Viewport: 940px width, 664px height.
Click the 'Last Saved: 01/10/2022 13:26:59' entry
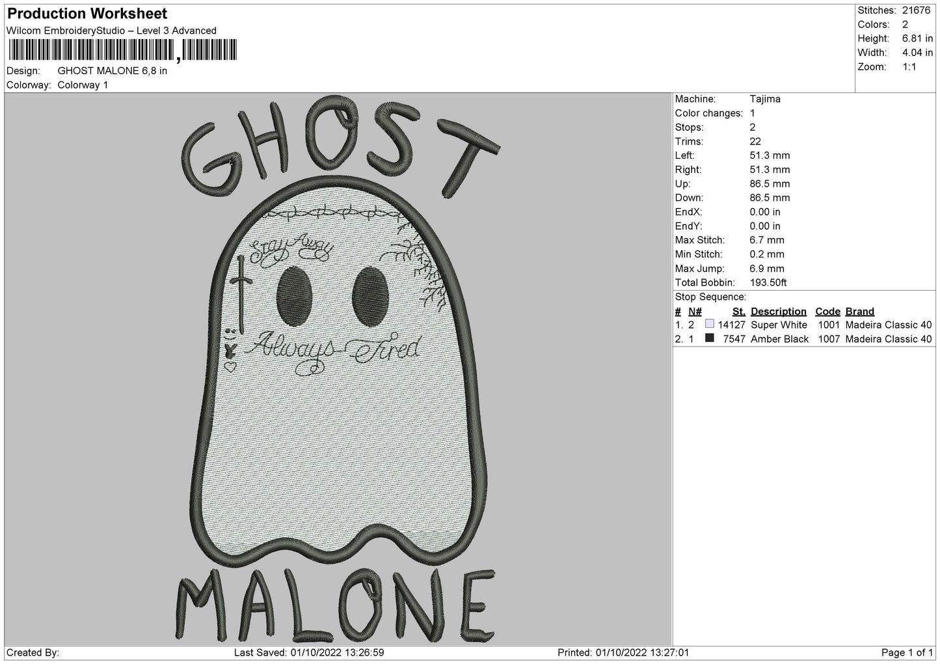[309, 653]
